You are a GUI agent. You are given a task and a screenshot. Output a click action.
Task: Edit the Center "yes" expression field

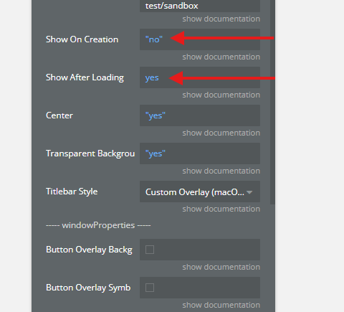click(x=200, y=115)
